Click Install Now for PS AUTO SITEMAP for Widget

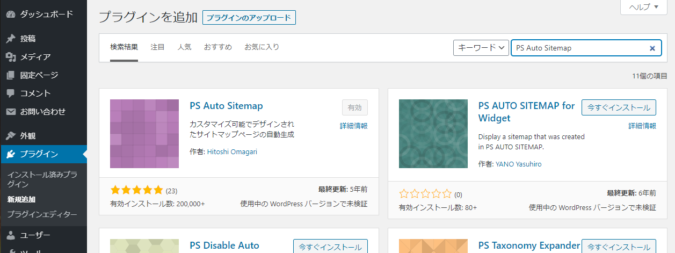point(619,107)
